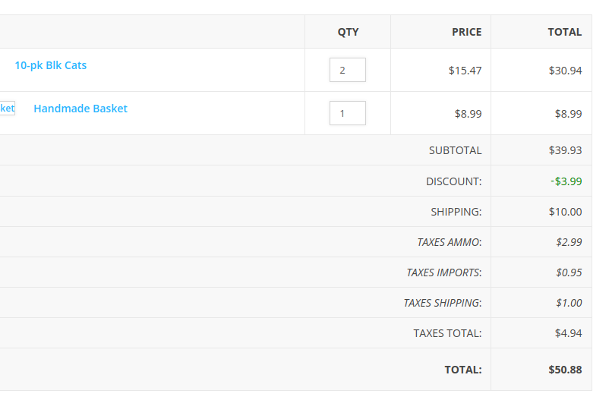Click the TAXES SHIPPING label
Viewport: 609px width, 400px height.
443,303
